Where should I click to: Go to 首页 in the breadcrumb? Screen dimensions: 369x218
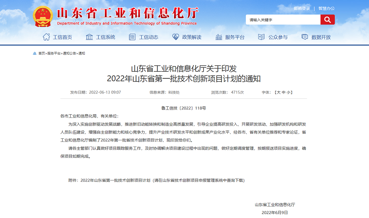pos(42,53)
